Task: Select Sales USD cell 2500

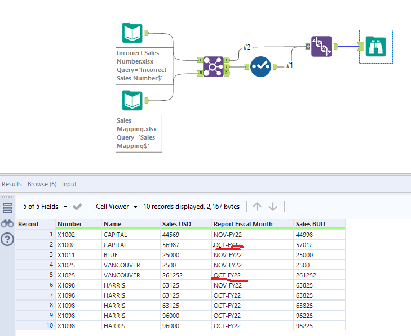Action: (x=185, y=265)
